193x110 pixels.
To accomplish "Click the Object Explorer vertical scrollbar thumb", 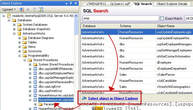I will pos(76,27).
